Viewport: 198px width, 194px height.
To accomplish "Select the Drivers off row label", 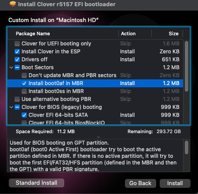I will [x=34, y=60].
